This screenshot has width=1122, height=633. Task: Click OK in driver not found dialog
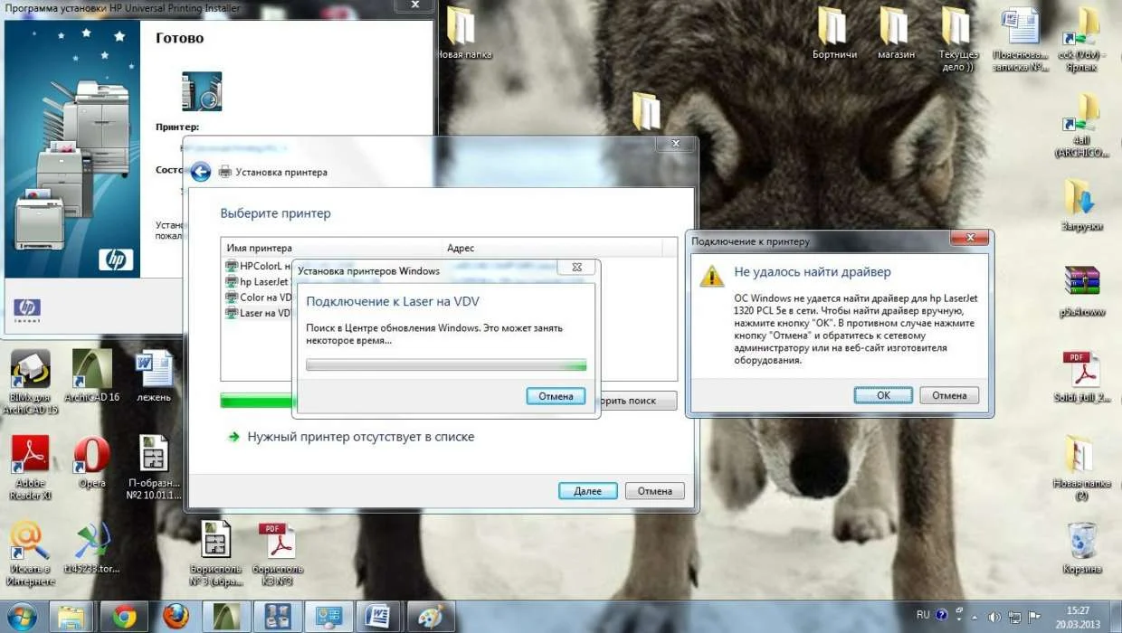(x=883, y=395)
